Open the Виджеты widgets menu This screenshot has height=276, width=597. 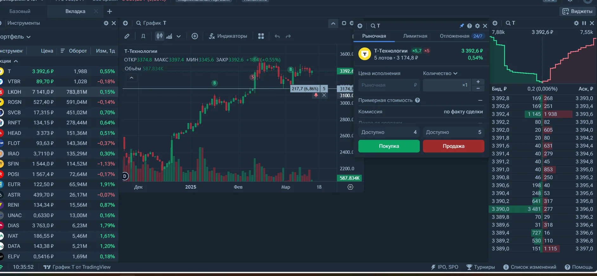(x=577, y=11)
